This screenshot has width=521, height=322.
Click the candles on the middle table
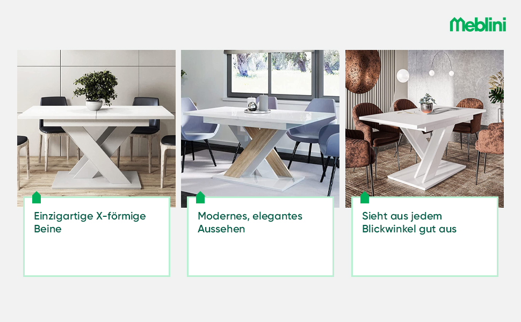[x=259, y=103]
